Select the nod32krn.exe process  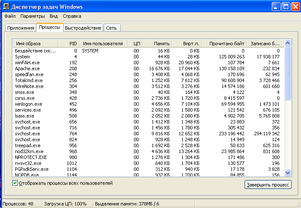coord(147,151)
